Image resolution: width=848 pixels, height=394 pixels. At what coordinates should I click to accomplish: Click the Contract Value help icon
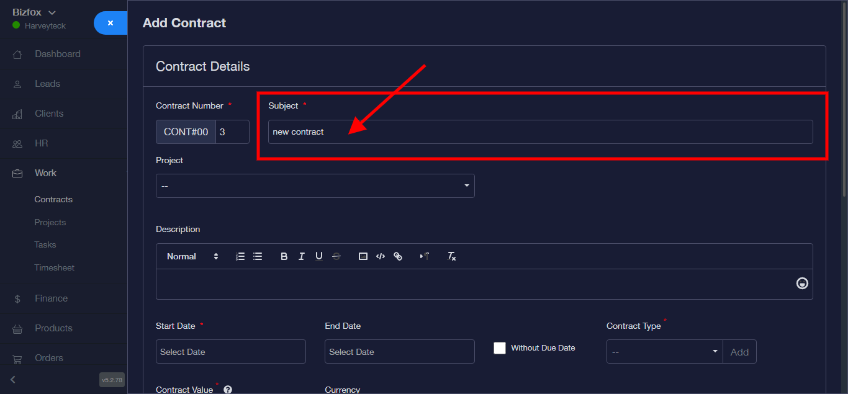pos(228,390)
